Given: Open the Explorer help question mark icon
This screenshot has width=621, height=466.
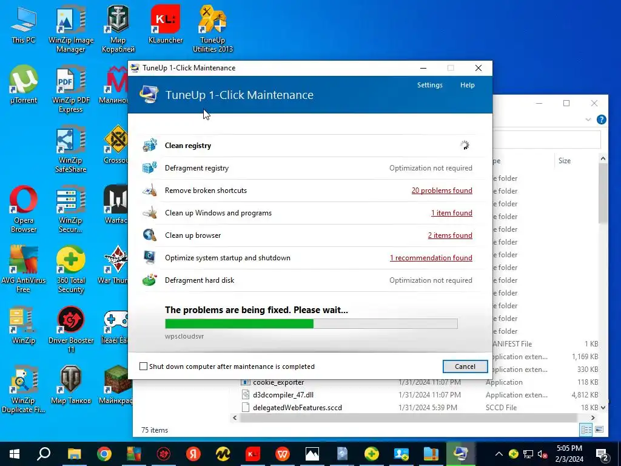Looking at the screenshot, I should point(601,120).
